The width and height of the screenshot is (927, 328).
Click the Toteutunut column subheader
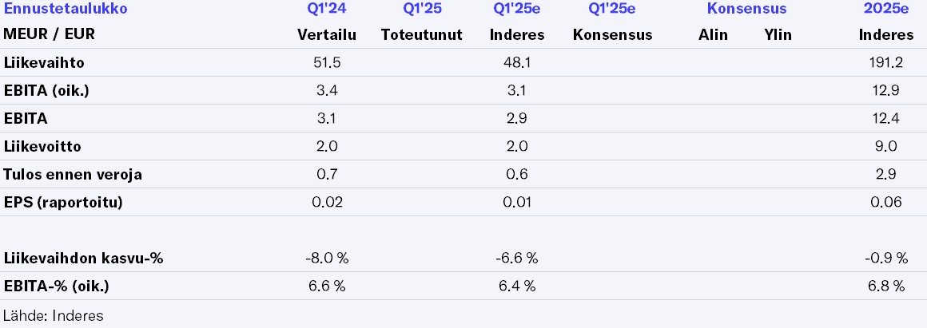click(422, 35)
